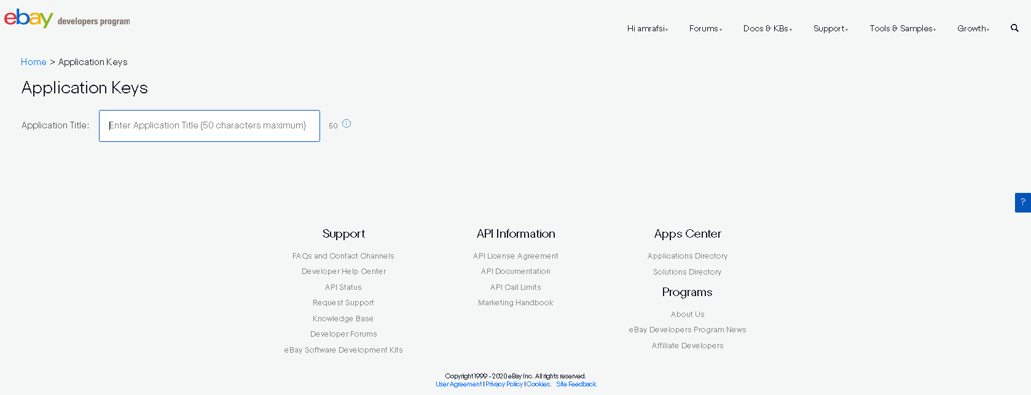The height and width of the screenshot is (395, 1031).
Task: Focus the Application Title input field
Action: [x=210, y=126]
